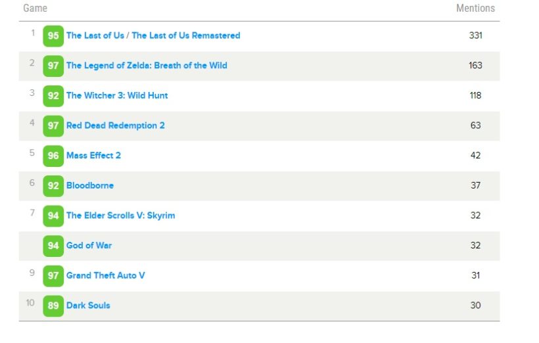This screenshot has width=539, height=343.
Task: Open the God of War link
Action: 89,246
